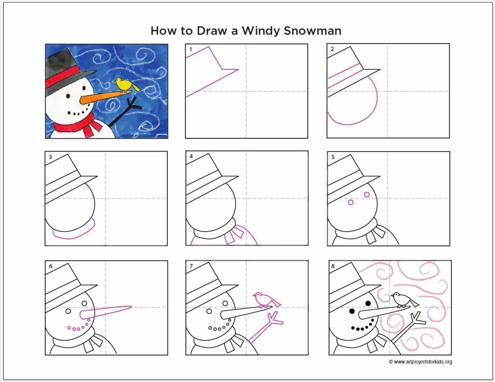Open the www.artprojectsforkids.org credit link
Image resolution: width=495 pixels, height=382 pixels.
click(420, 362)
